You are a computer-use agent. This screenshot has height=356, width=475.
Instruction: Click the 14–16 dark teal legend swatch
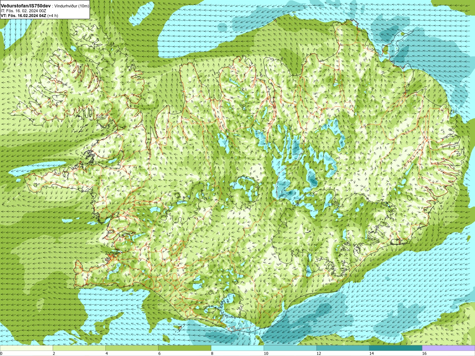click(x=396, y=348)
